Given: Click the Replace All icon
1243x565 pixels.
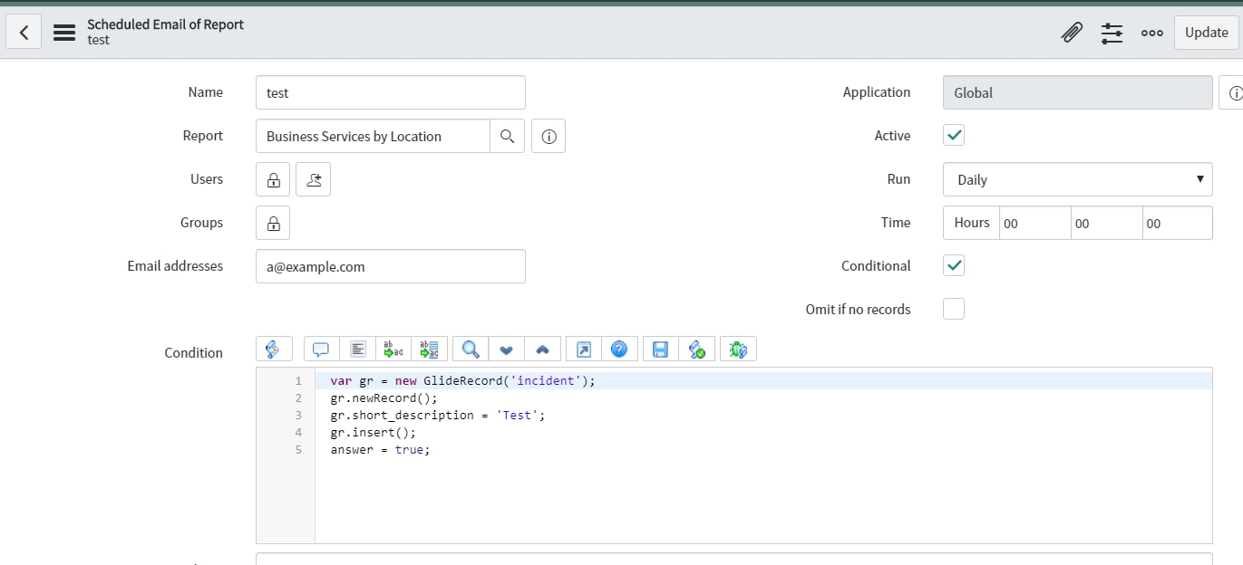Looking at the screenshot, I should tap(430, 349).
